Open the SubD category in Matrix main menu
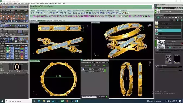 click(x=23, y=12)
